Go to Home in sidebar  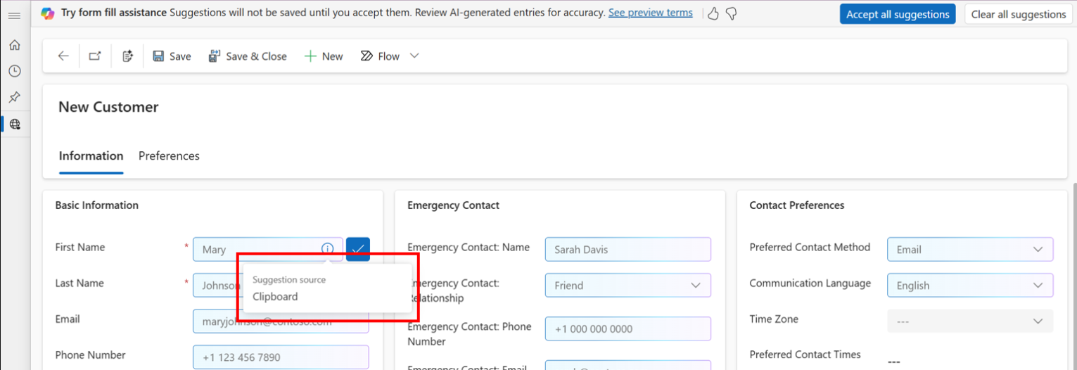pyautogui.click(x=15, y=45)
